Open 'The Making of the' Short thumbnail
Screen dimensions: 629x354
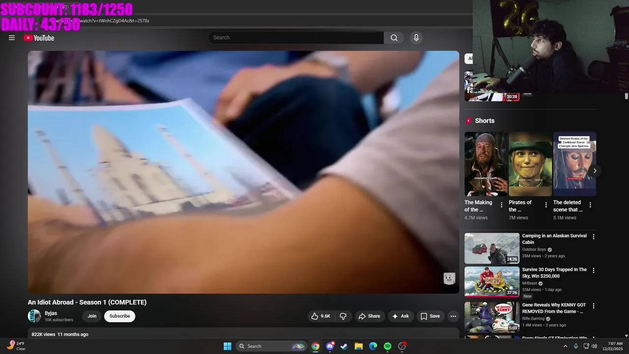486,164
